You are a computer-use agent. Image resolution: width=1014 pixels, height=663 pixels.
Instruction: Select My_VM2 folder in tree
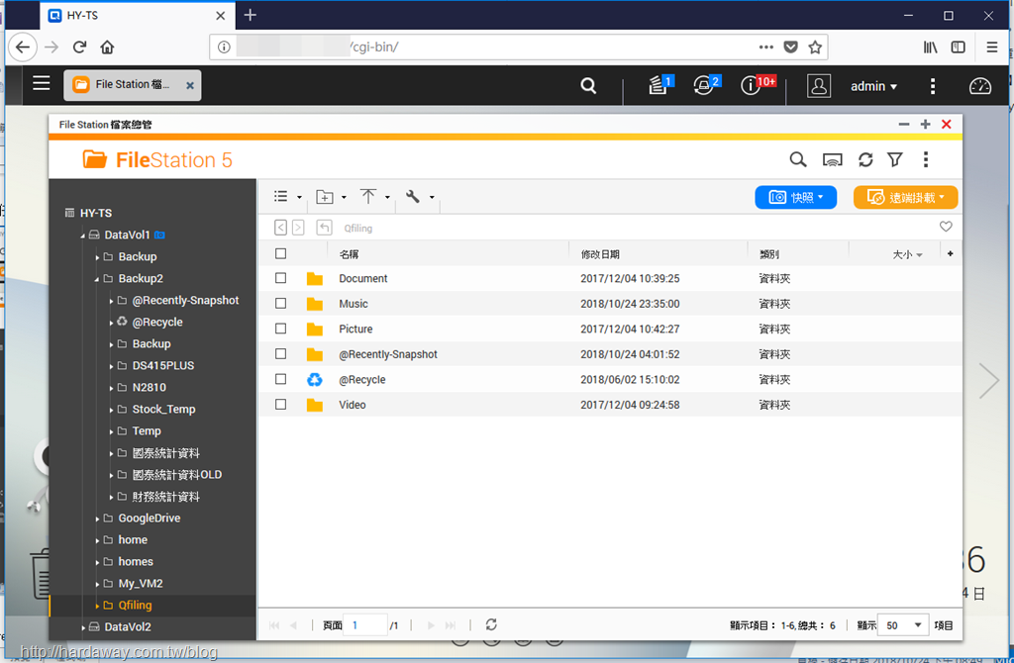click(141, 584)
